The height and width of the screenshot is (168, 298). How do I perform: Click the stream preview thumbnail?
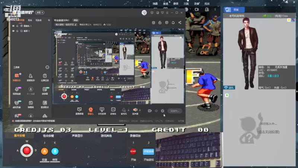[118, 66]
